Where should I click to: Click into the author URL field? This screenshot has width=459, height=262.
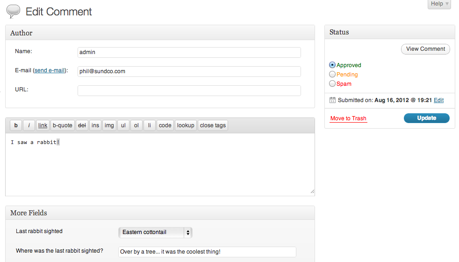pos(189,90)
